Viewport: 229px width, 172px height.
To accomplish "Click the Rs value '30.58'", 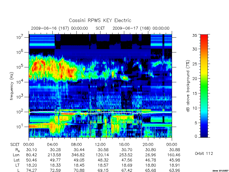I will click(x=103, y=150).
